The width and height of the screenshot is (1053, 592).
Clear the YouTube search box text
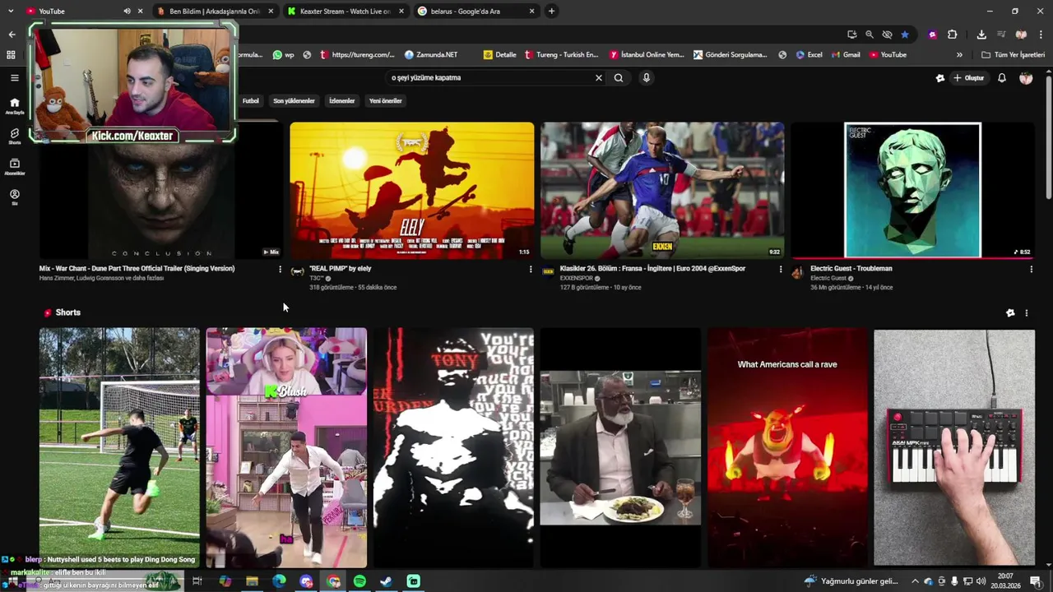pos(599,78)
